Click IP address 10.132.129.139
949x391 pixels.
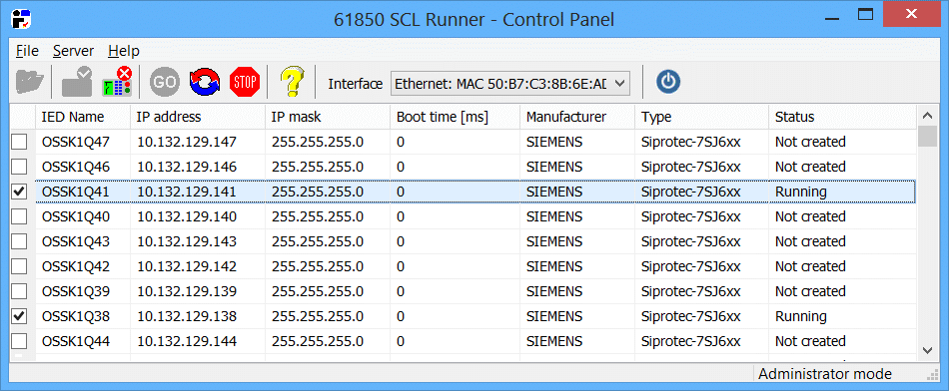coord(187,291)
